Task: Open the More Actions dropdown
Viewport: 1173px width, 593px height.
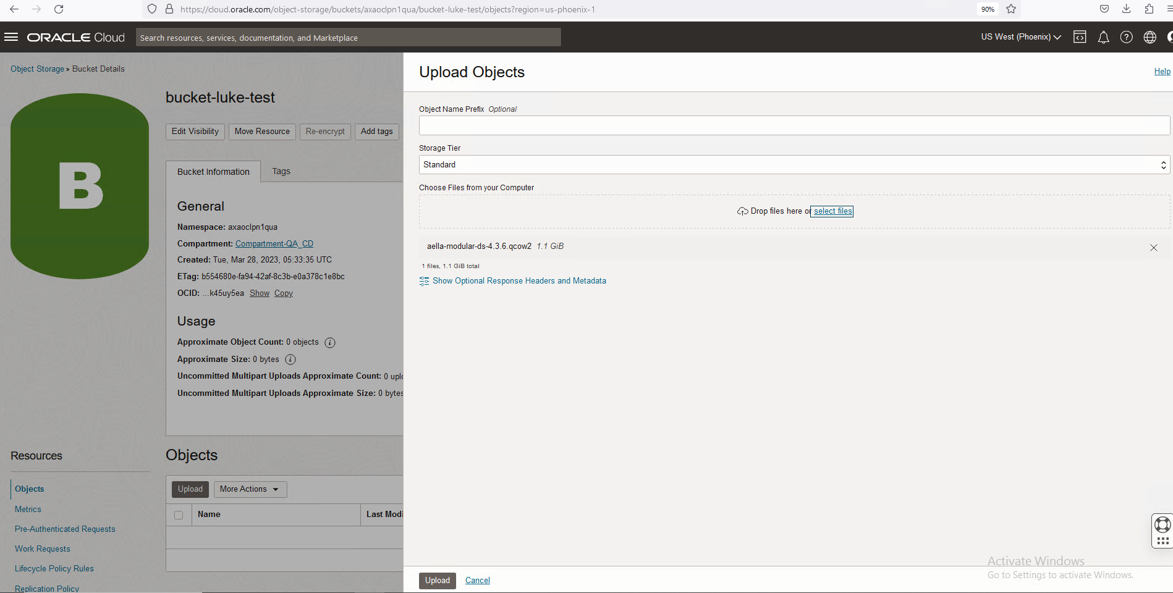Action: tap(250, 489)
